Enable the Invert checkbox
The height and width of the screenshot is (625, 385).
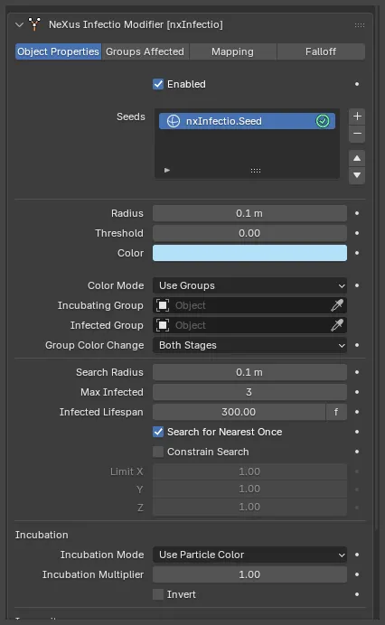(158, 594)
